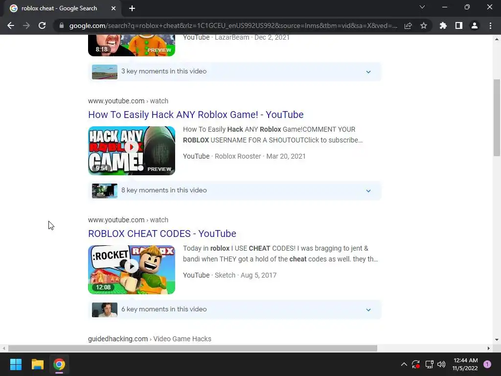Open a new tab with the plus button
Image resolution: width=501 pixels, height=376 pixels.
132,8
